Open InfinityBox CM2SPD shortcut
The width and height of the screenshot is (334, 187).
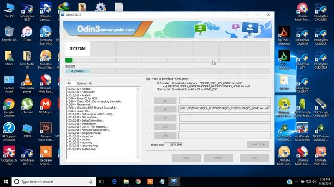click(302, 36)
